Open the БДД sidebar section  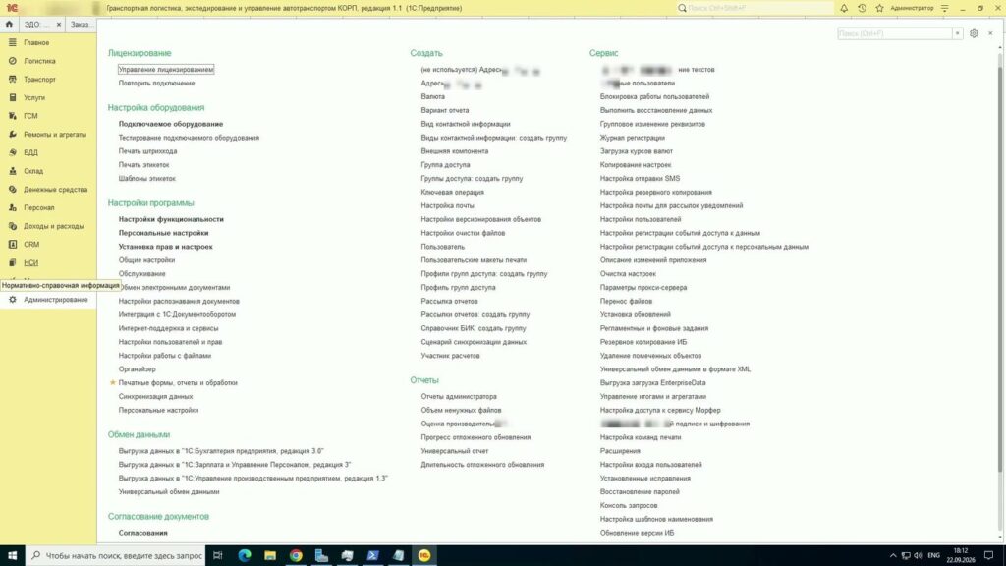tap(30, 152)
